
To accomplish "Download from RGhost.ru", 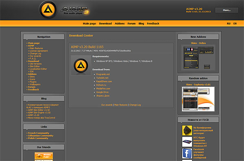I will tap(101, 85).
